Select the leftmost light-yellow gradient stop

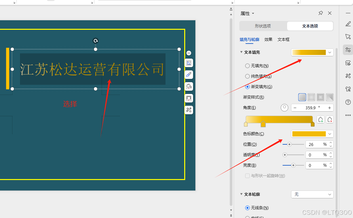tap(246, 124)
